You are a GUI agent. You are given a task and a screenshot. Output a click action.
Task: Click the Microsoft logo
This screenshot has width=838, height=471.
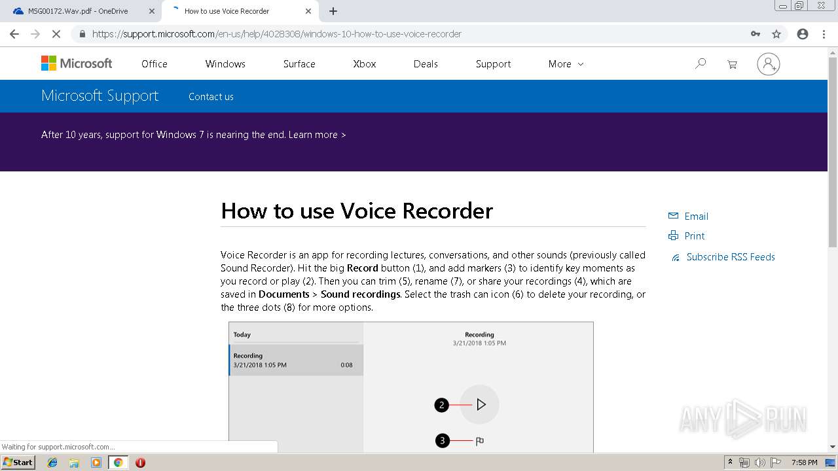(x=77, y=63)
